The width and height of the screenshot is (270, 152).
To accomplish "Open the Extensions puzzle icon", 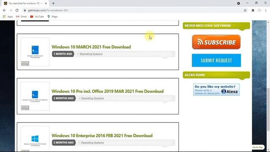I will (253, 10).
